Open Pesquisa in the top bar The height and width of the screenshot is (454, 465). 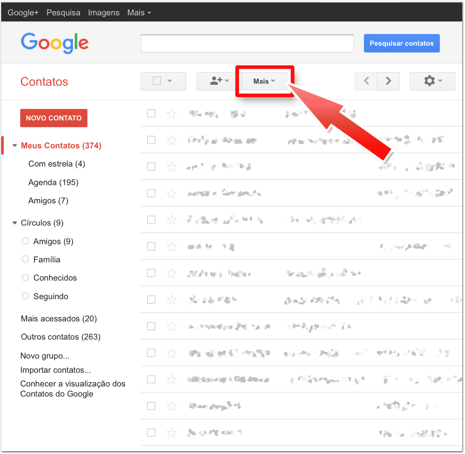pos(64,13)
